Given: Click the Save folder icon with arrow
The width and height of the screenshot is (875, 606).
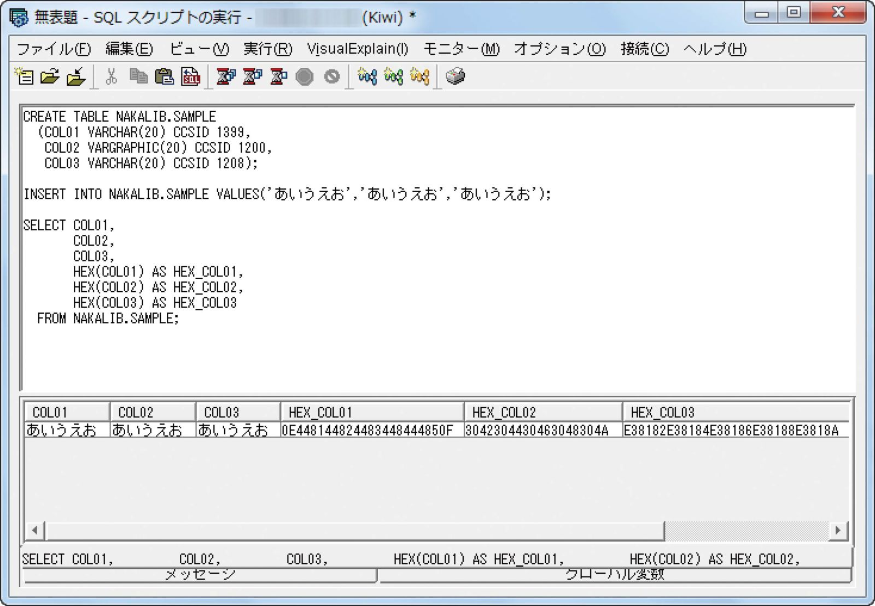Looking at the screenshot, I should (76, 77).
